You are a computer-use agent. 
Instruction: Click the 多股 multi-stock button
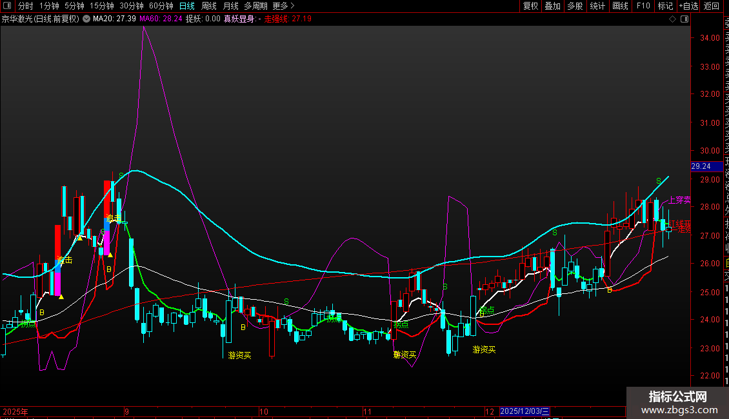[x=575, y=6]
